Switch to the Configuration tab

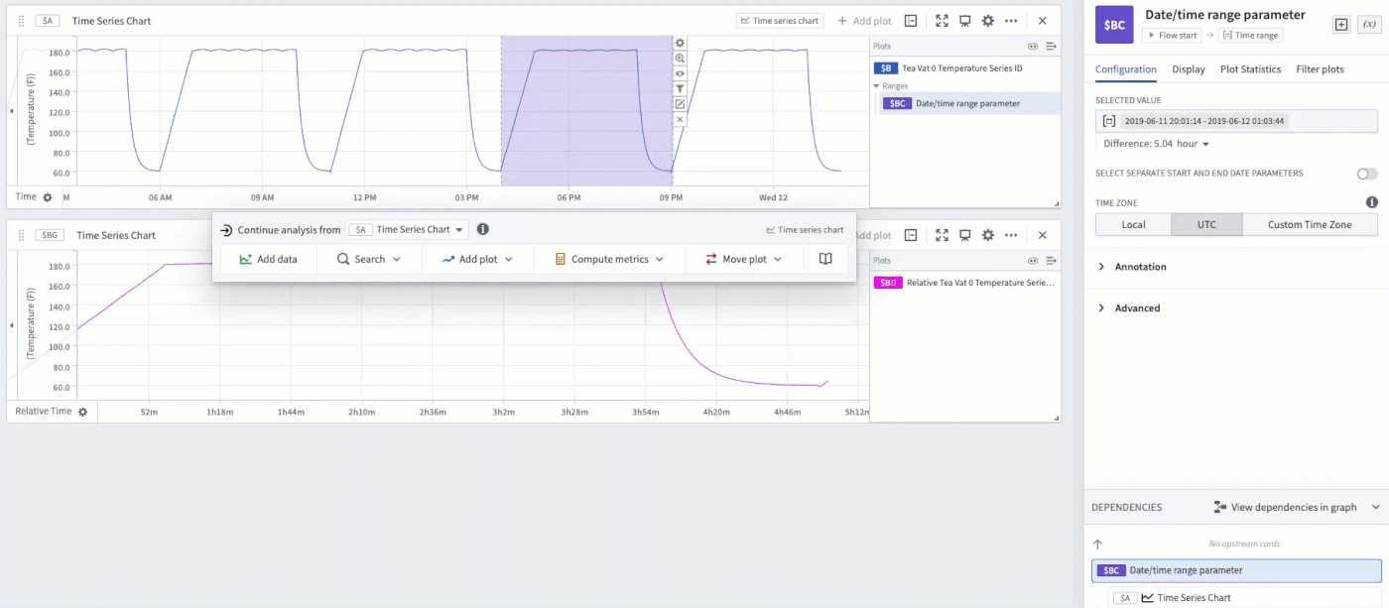[x=1126, y=69]
